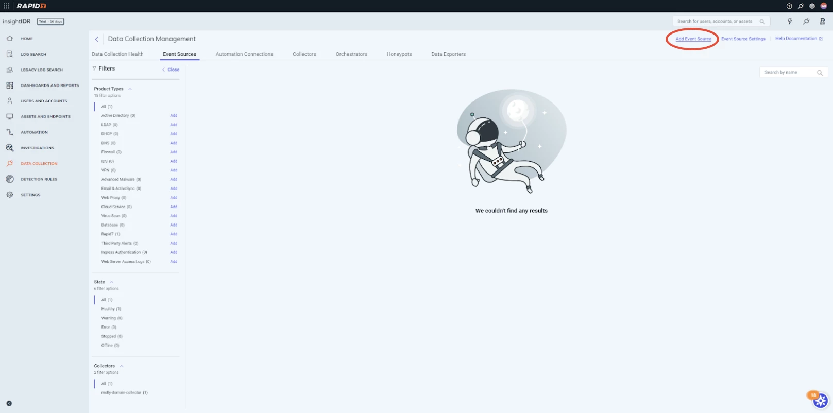
Task: Filter by Rapid7 (1) product type
Action: pos(111,234)
